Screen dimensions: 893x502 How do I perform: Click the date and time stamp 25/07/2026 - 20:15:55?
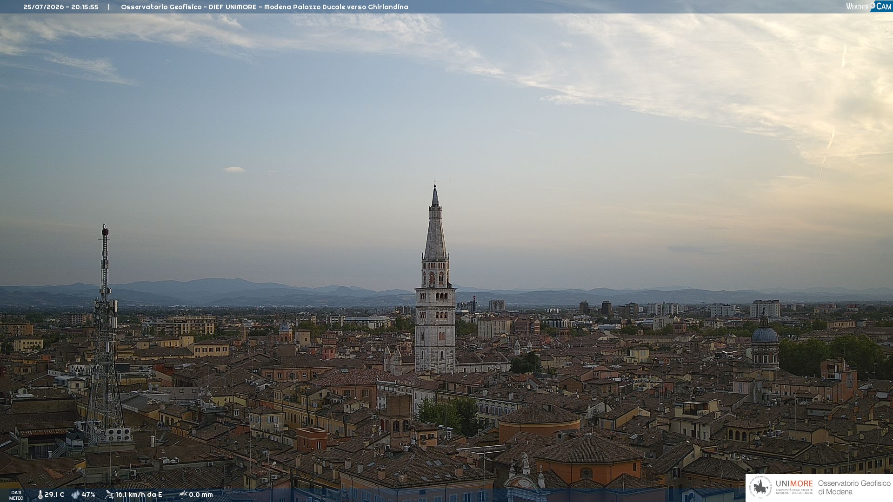[61, 7]
